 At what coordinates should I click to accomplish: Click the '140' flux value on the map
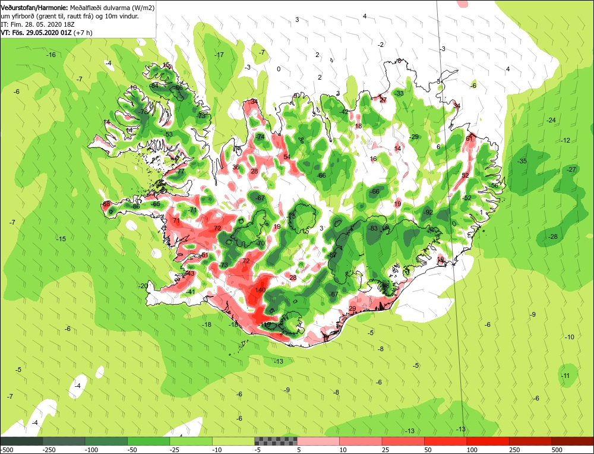pyautogui.click(x=260, y=290)
